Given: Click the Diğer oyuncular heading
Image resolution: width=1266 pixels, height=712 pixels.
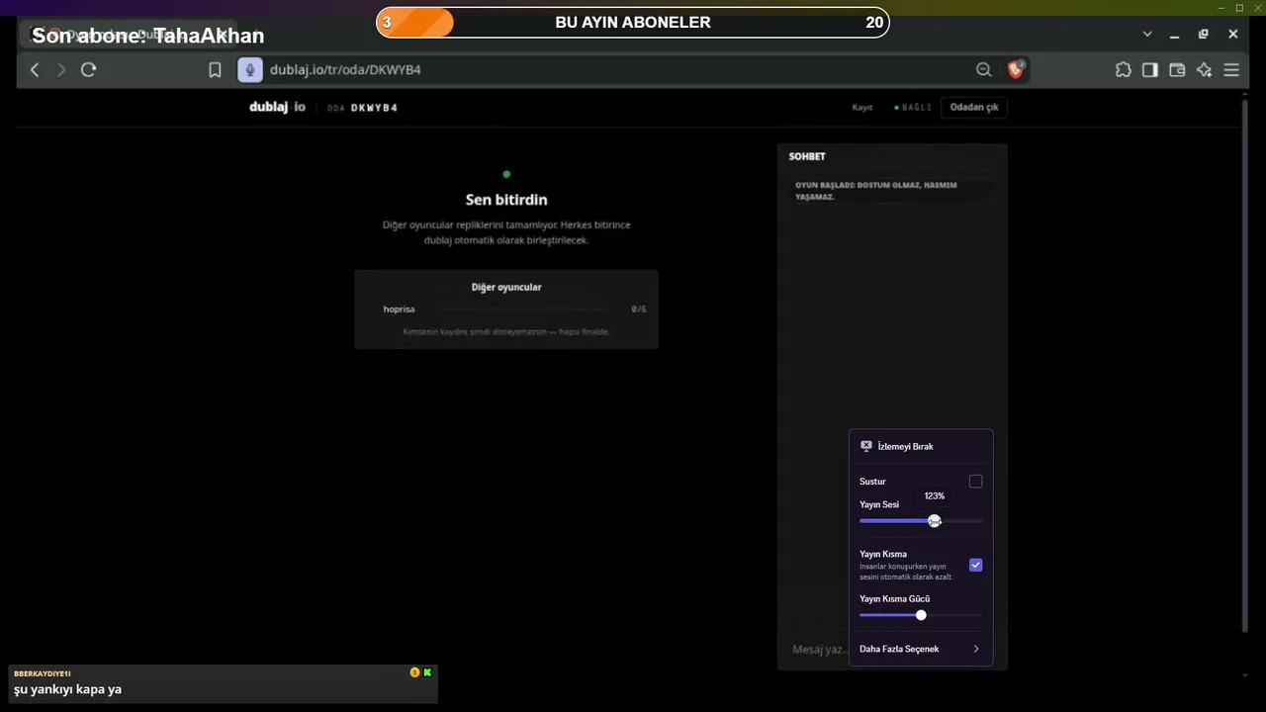Looking at the screenshot, I should tap(506, 287).
